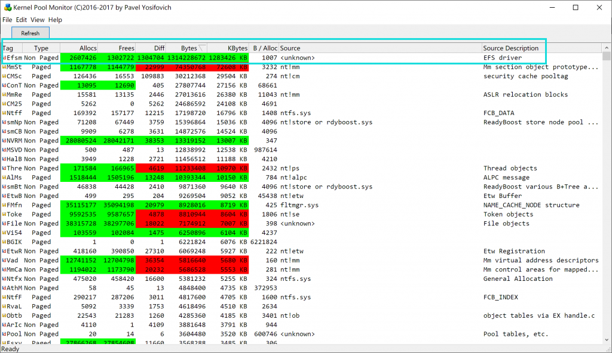Toggle sort on the Bytes column header
The width and height of the screenshot is (612, 353).
[x=186, y=48]
